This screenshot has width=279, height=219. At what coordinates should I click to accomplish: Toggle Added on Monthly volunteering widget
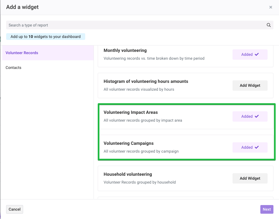250,55
